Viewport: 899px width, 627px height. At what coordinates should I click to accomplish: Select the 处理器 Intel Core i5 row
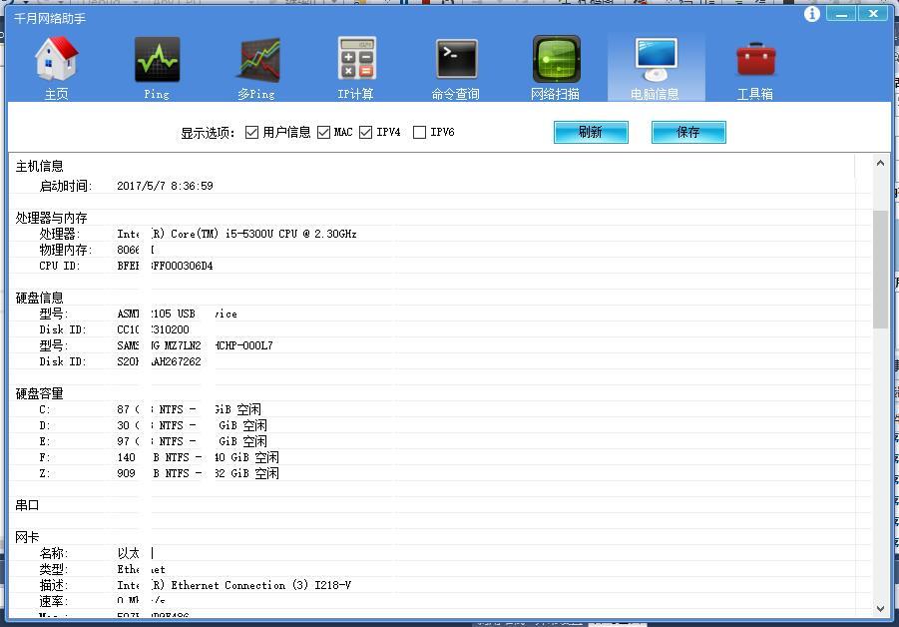click(236, 234)
